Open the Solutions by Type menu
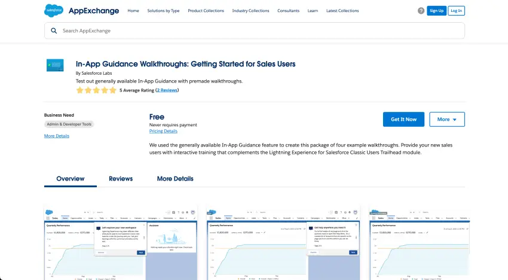The width and height of the screenshot is (508, 280). [x=163, y=11]
